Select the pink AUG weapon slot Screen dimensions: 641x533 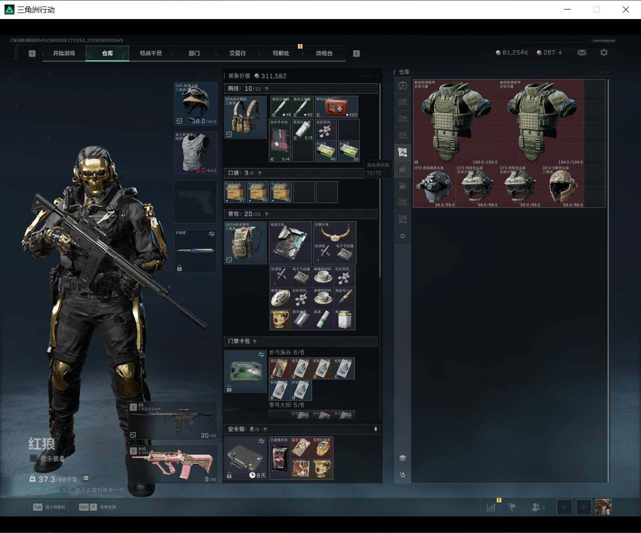173,464
